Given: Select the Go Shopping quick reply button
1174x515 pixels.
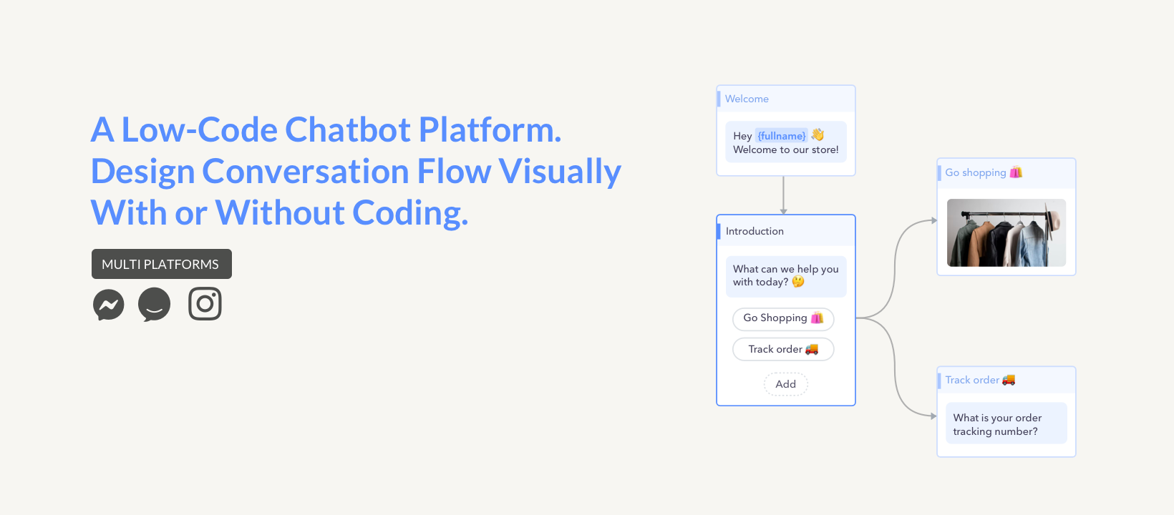Looking at the screenshot, I should pos(783,318).
